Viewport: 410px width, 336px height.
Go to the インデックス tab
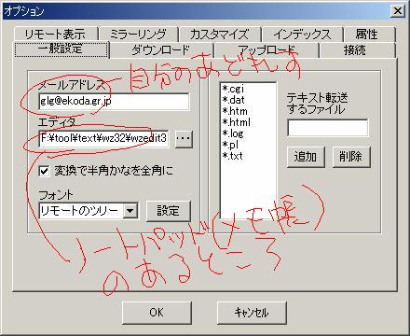pos(302,34)
